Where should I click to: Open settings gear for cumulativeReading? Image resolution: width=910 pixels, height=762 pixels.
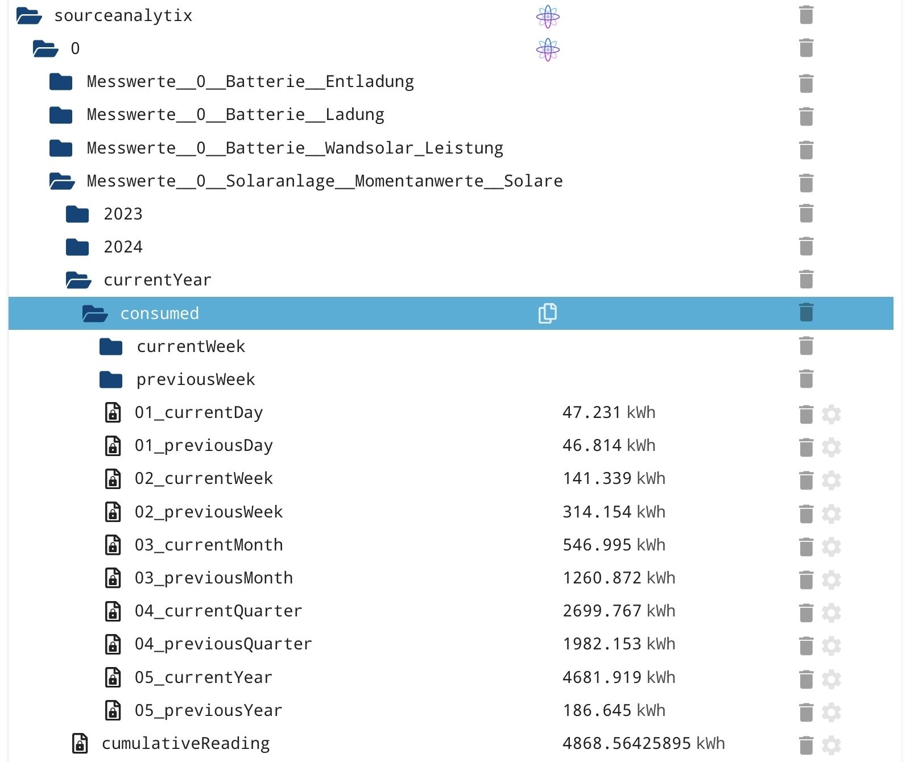point(831,744)
